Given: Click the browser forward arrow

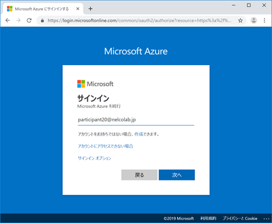Looking at the screenshot, I should pyautogui.click(x=19, y=20).
